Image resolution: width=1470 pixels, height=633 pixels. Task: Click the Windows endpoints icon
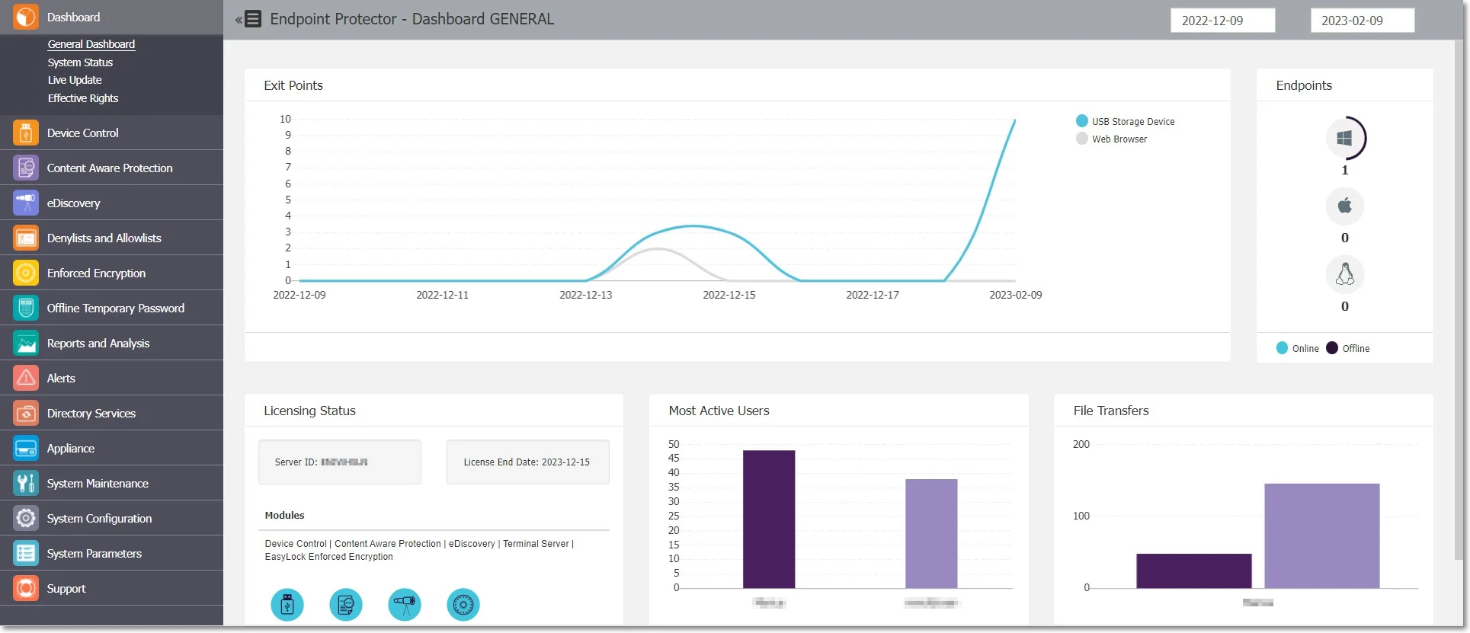point(1345,138)
